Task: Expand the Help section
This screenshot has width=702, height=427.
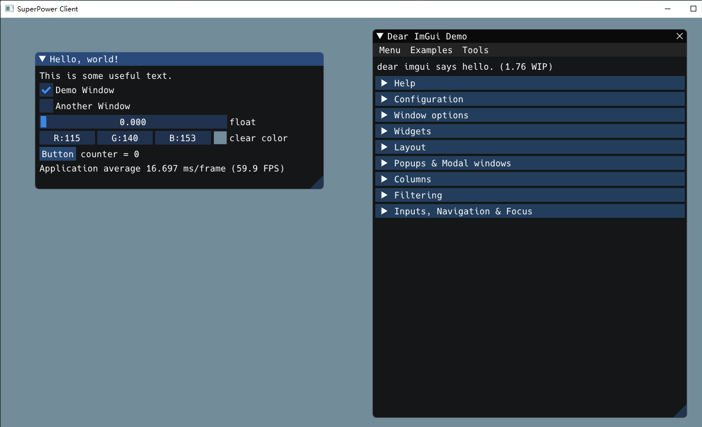Action: point(530,83)
